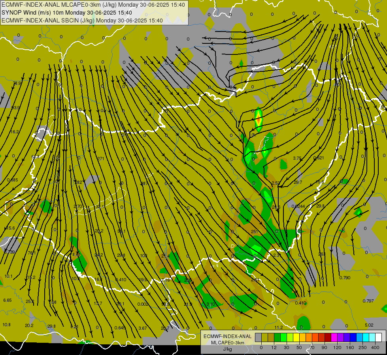Viewport: 387px width, 355px height.
Task: Click the SYNOP Wind 10m title line
Action: tap(67, 13)
